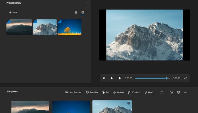Switch library to medium thumbnails view
Viewport: 198px width, 113px height.
76,12
